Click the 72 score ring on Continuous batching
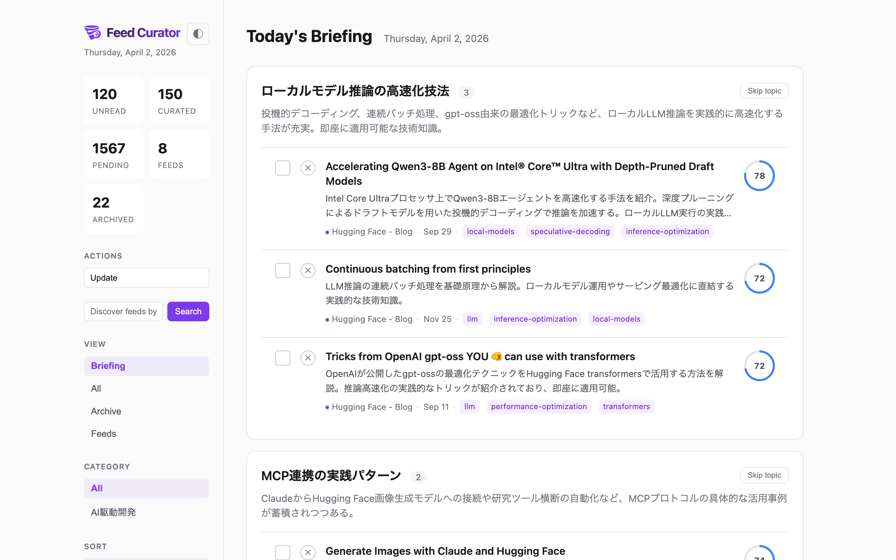 (x=759, y=278)
